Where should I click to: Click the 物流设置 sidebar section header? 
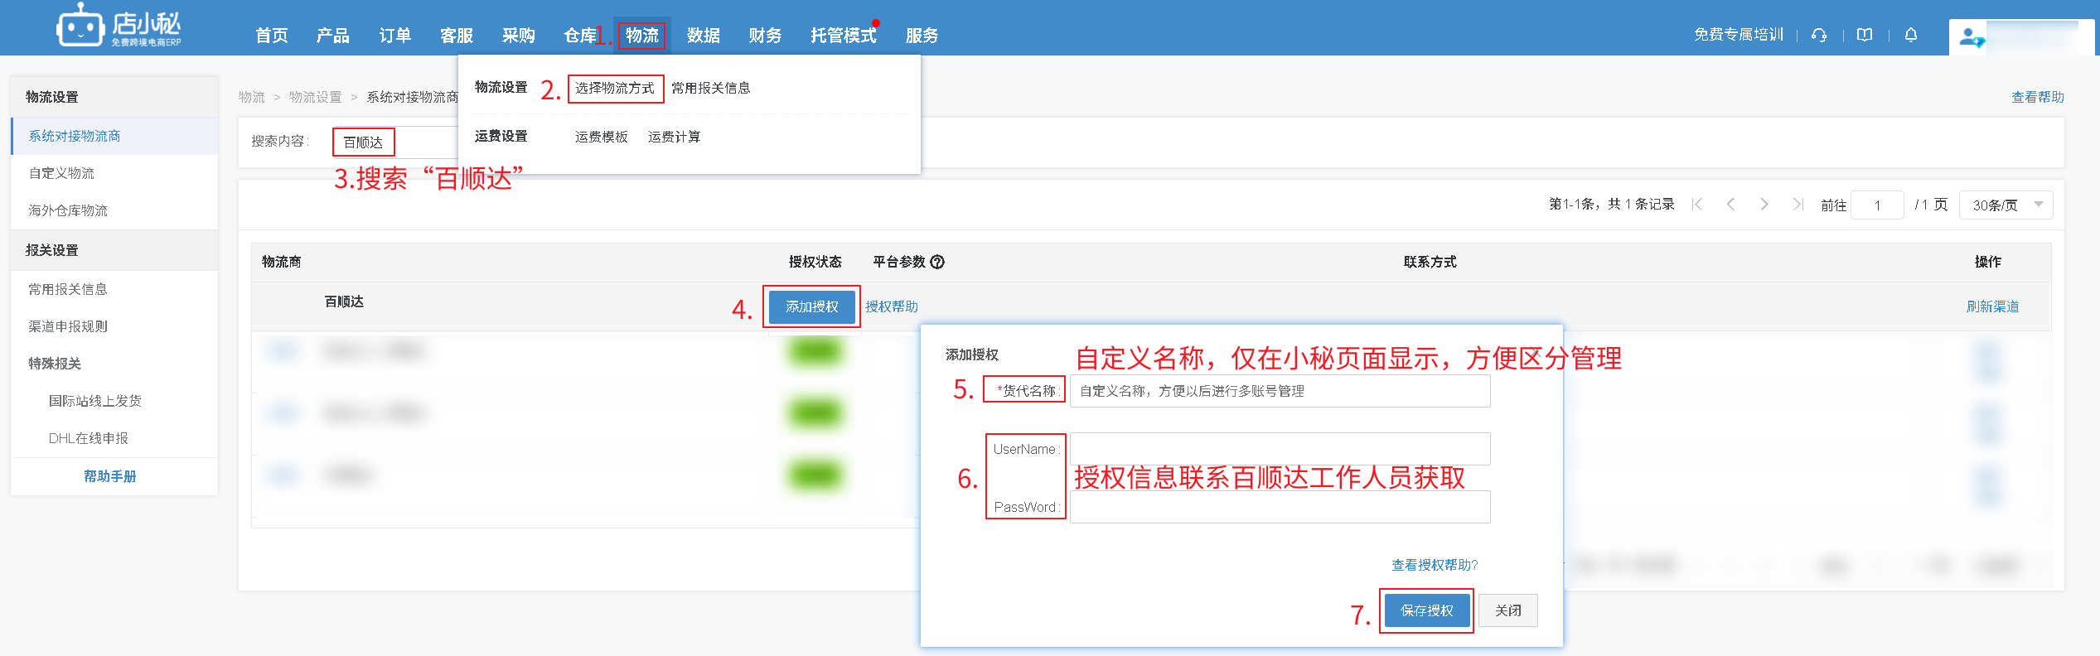pyautogui.click(x=114, y=97)
